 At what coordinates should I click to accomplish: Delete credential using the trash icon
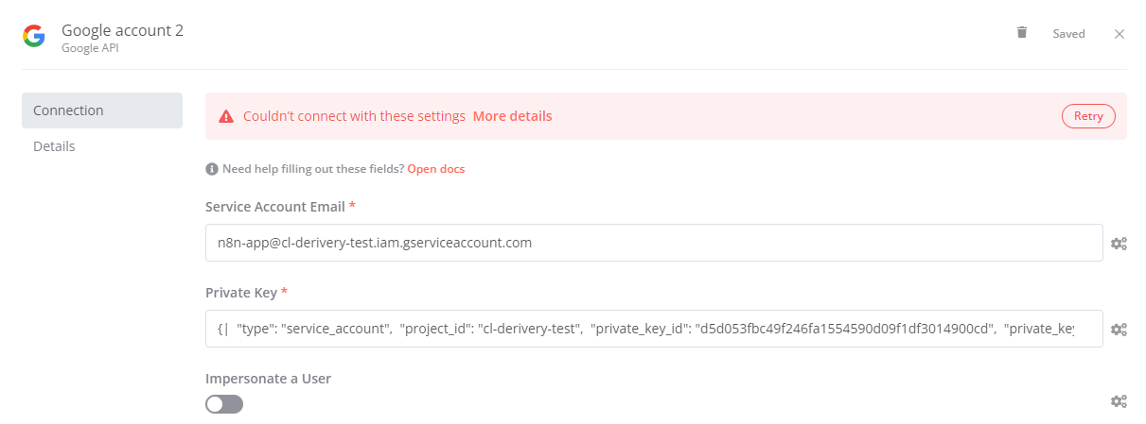1021,33
